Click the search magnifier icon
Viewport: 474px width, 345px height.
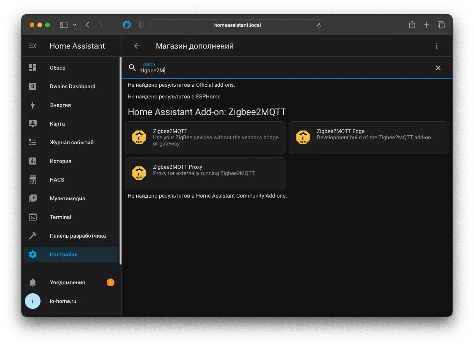(x=132, y=68)
